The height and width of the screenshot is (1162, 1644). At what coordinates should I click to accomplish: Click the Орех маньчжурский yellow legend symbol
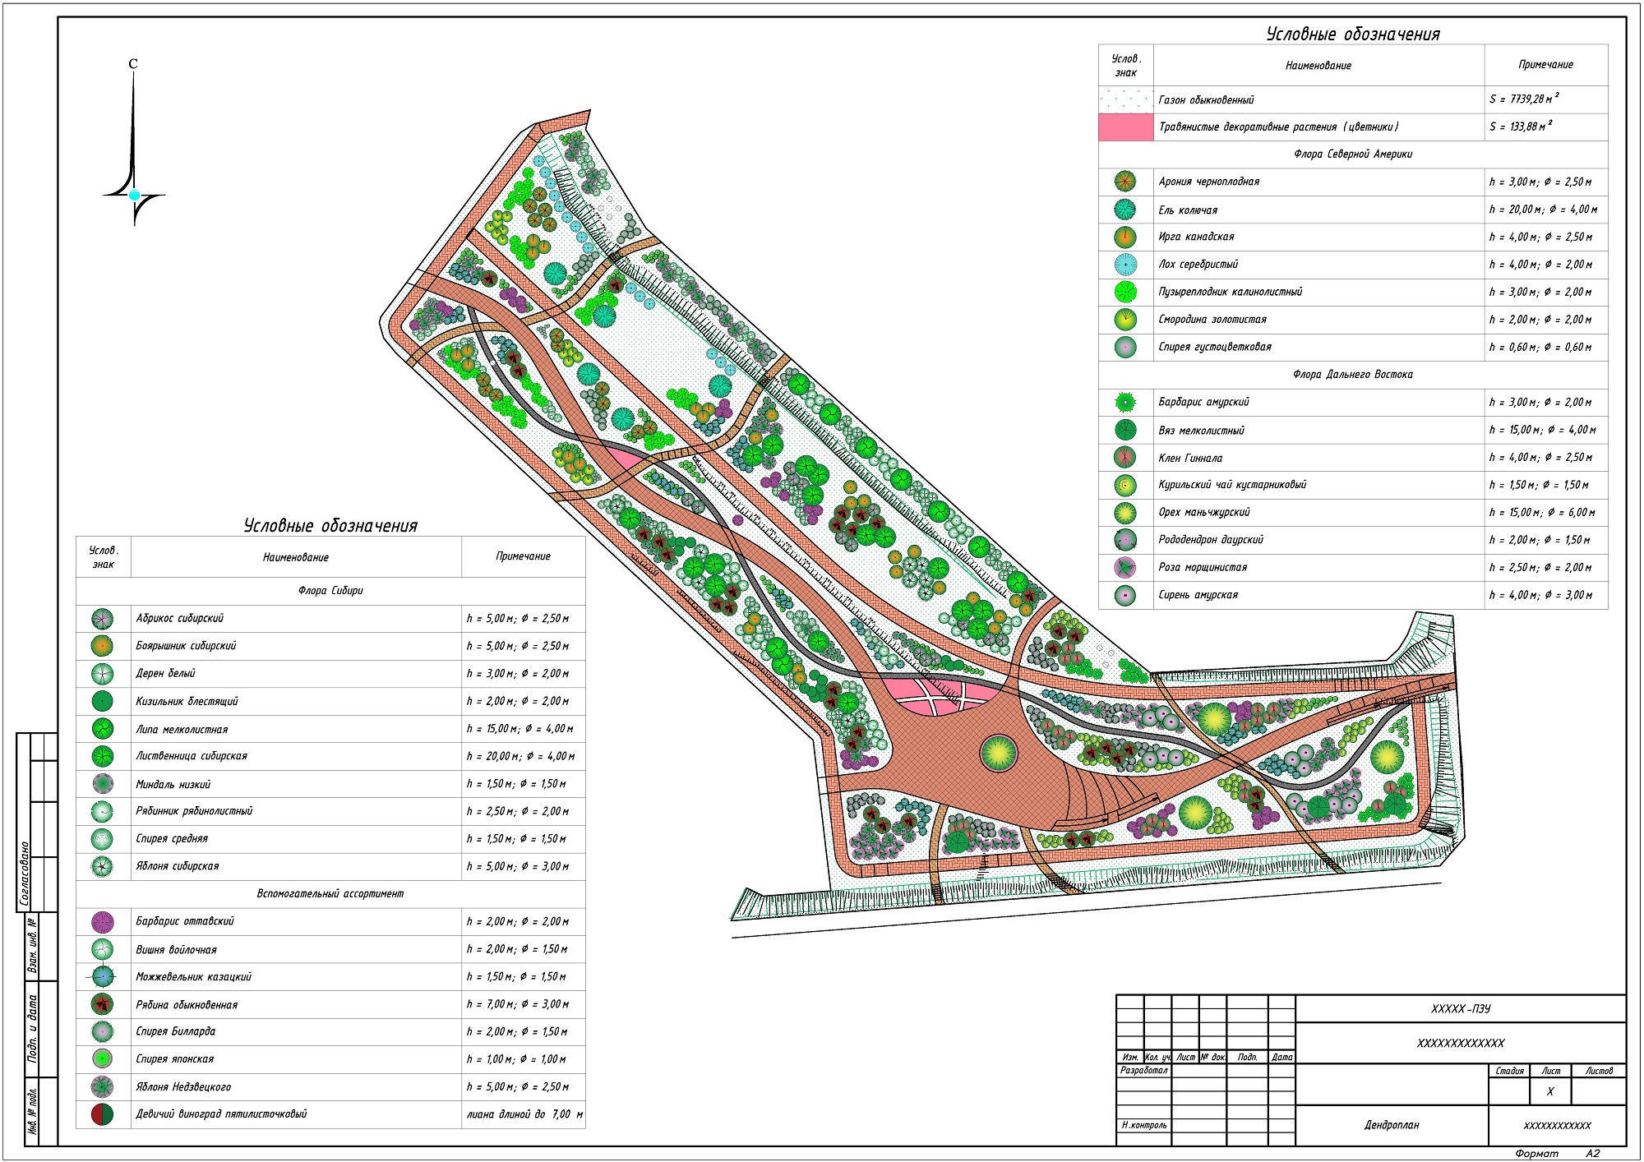[1125, 513]
